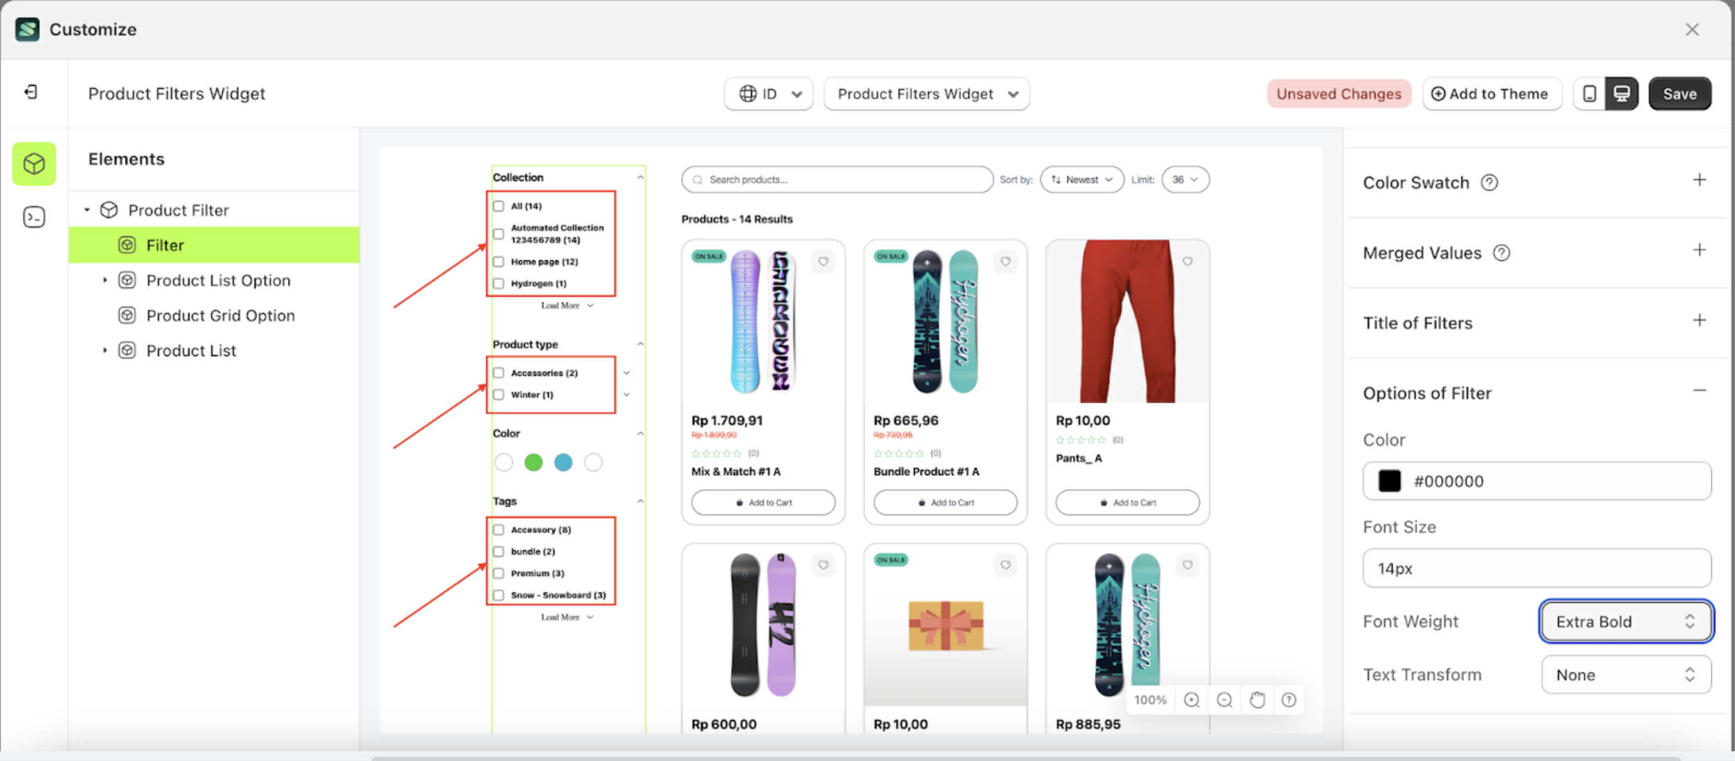Click Color Swatch help question icon
This screenshot has height=761, width=1735.
(x=1489, y=183)
